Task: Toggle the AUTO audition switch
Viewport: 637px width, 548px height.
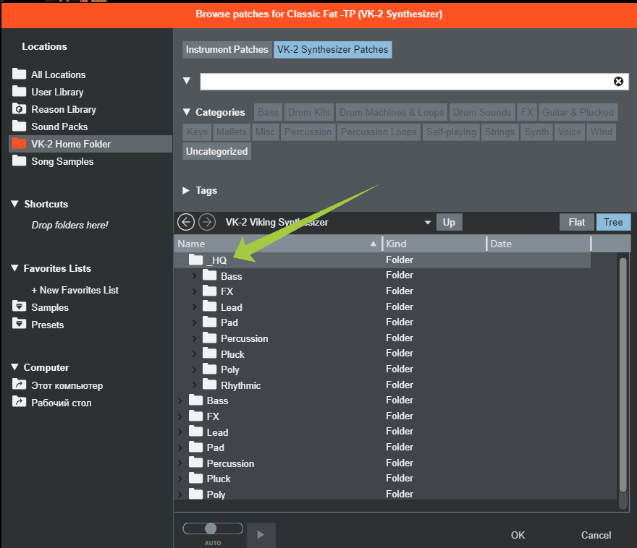Action: click(213, 528)
